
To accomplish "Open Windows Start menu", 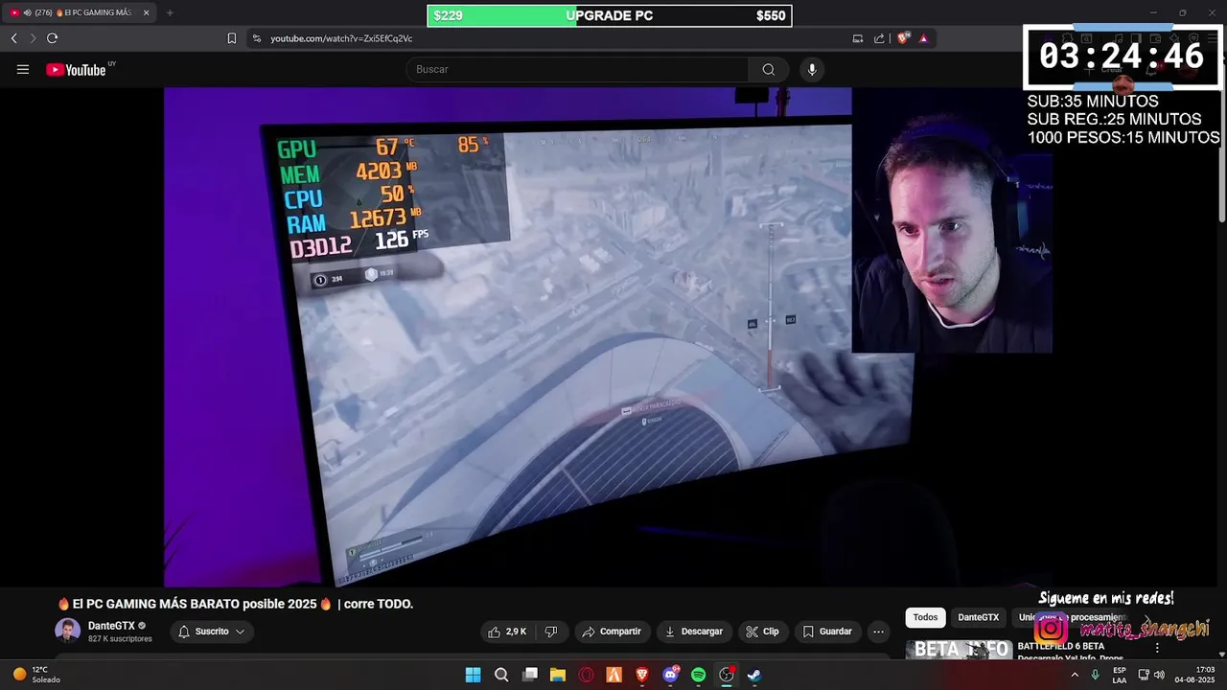I will coord(473,675).
